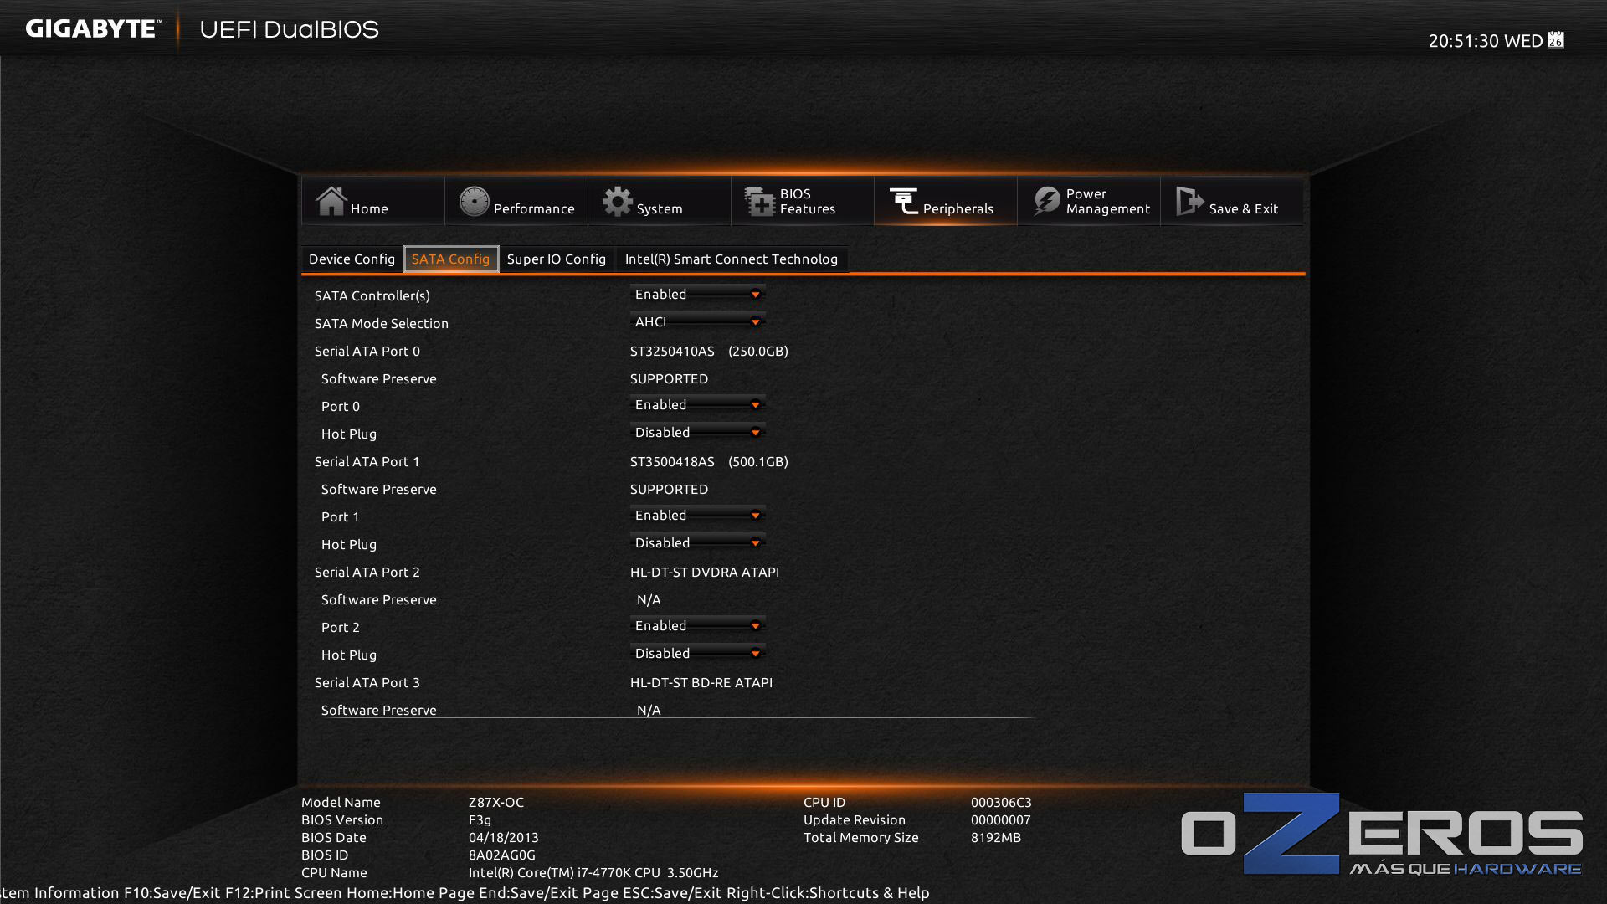The height and width of the screenshot is (904, 1607).
Task: Open Port 1 Enabled dropdown
Action: coord(697,515)
